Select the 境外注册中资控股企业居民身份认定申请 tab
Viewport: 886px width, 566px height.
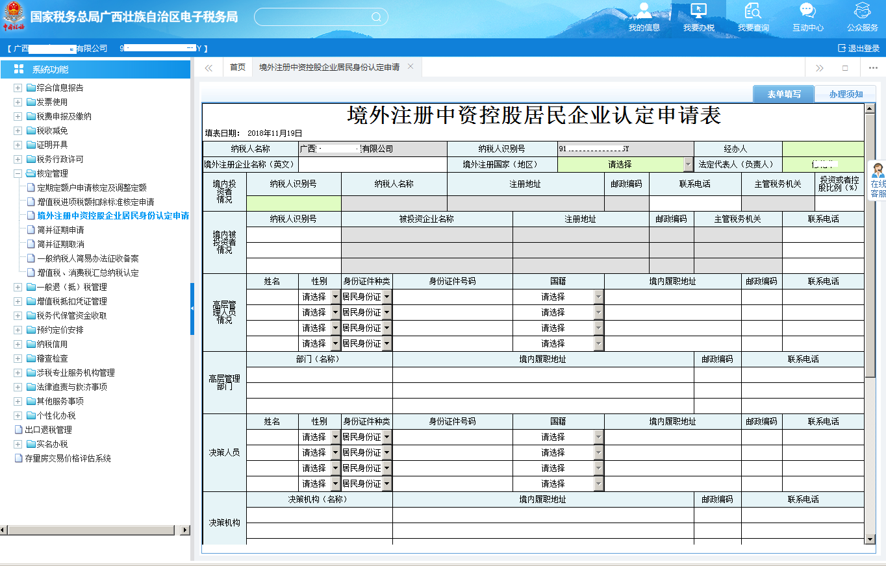(x=329, y=68)
